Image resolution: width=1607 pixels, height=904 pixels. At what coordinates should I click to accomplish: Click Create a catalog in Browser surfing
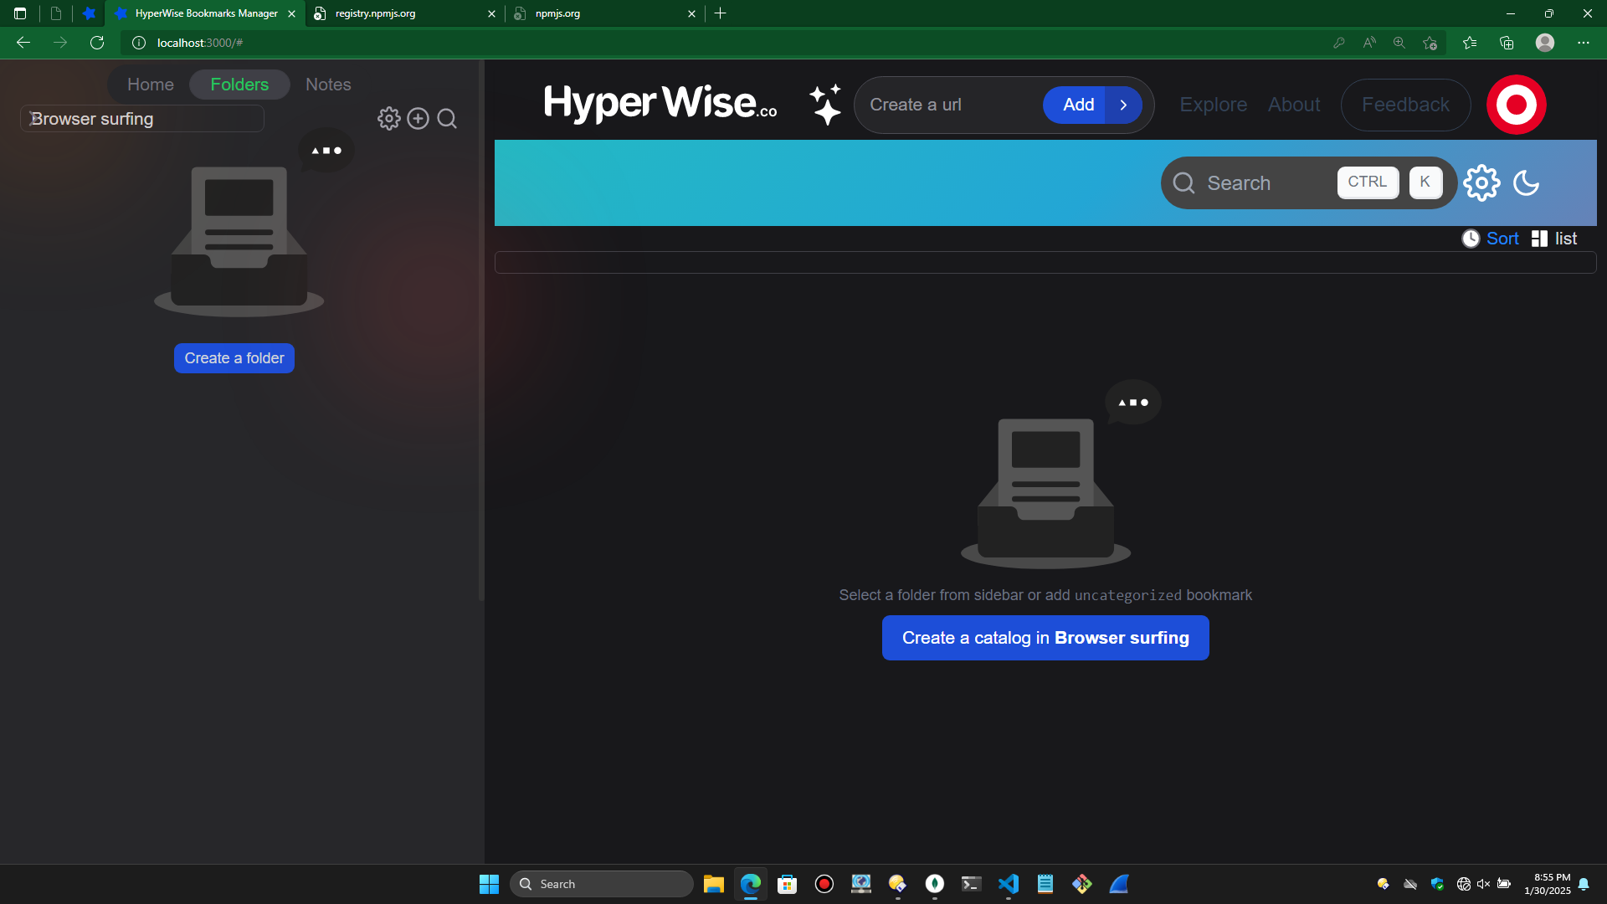1045,638
